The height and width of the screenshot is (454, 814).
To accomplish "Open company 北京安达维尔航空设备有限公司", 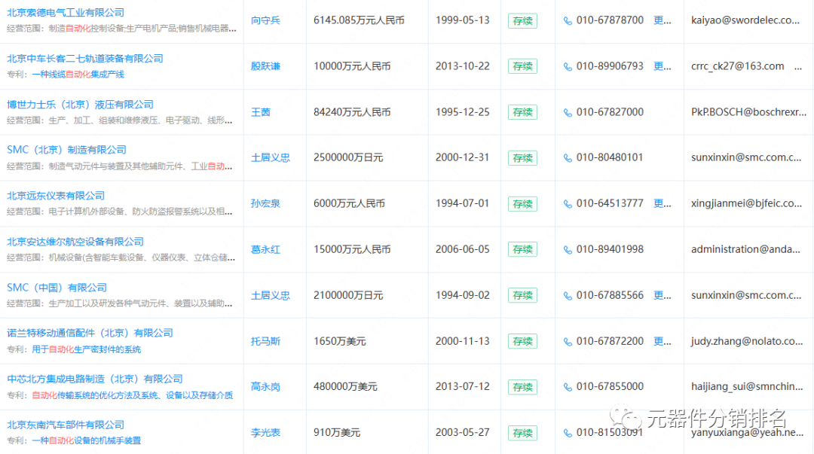I will coord(75,242).
